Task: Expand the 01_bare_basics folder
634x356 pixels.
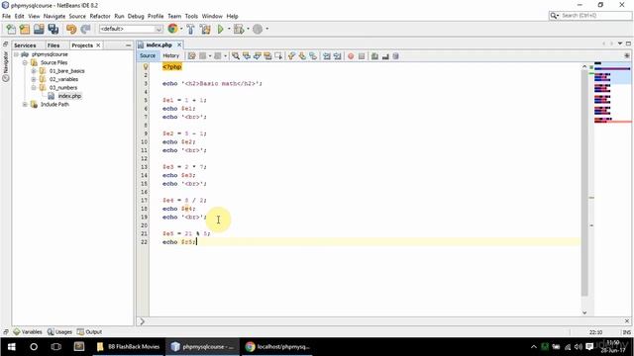Action: tap(34, 71)
